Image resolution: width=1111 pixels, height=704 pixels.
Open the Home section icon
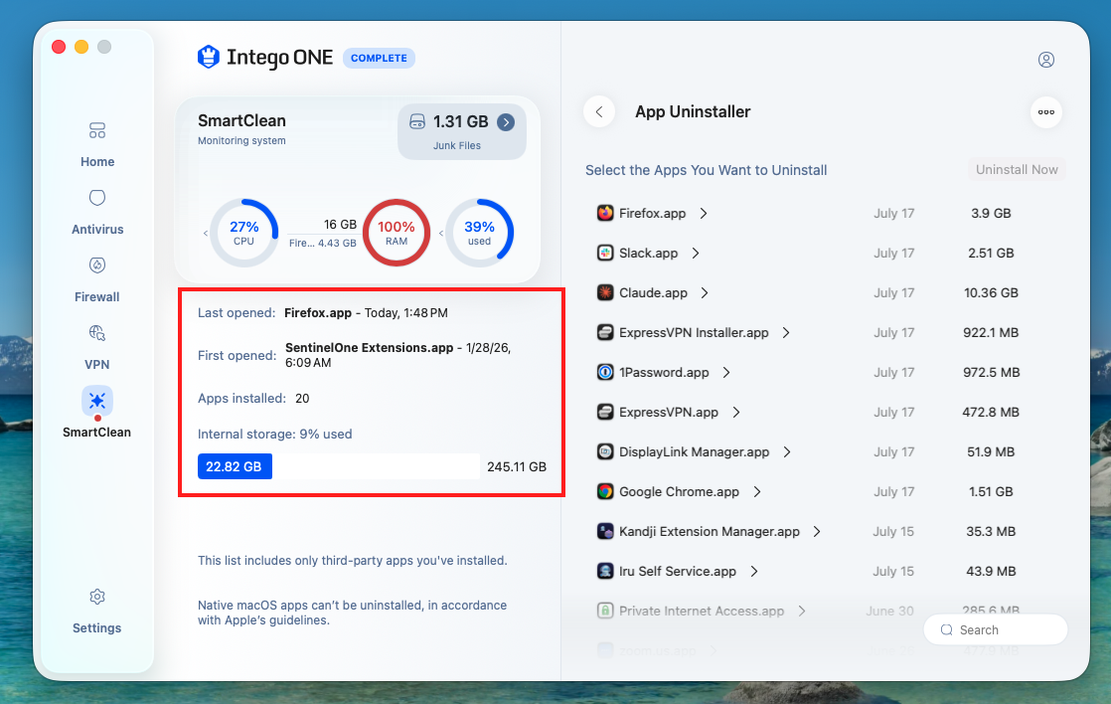coord(97,130)
